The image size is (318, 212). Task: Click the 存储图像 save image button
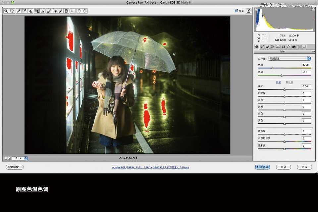15,167
